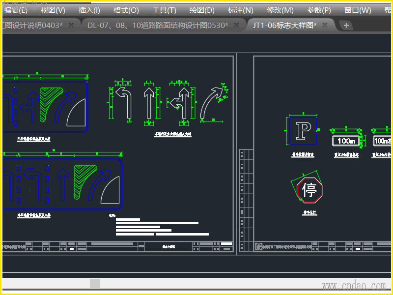Select the first 100m distance sign
Image resolution: width=393 pixels, height=295 pixels.
[346, 141]
